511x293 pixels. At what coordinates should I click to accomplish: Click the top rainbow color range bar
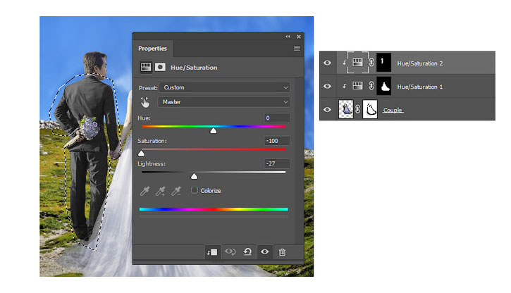coord(214,209)
